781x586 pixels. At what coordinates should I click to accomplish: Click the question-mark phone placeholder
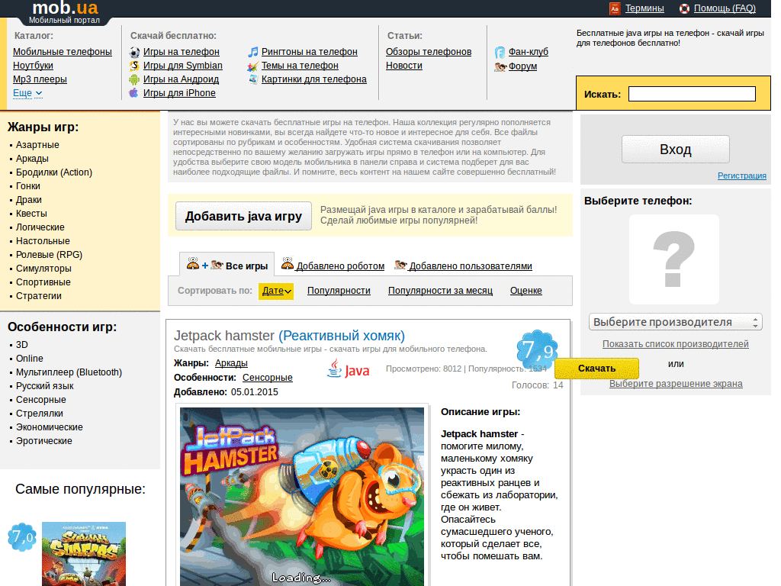674,259
